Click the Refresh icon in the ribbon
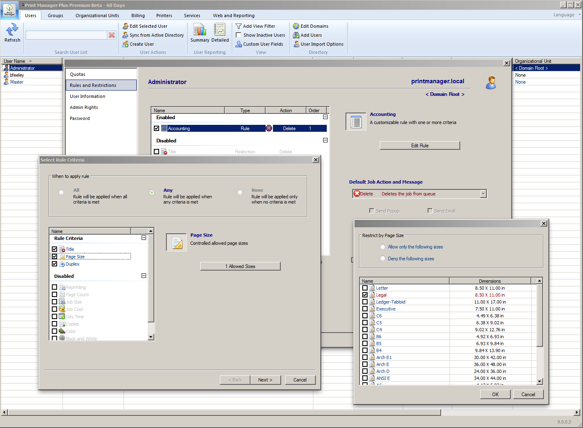Image resolution: width=583 pixels, height=428 pixels. click(12, 29)
